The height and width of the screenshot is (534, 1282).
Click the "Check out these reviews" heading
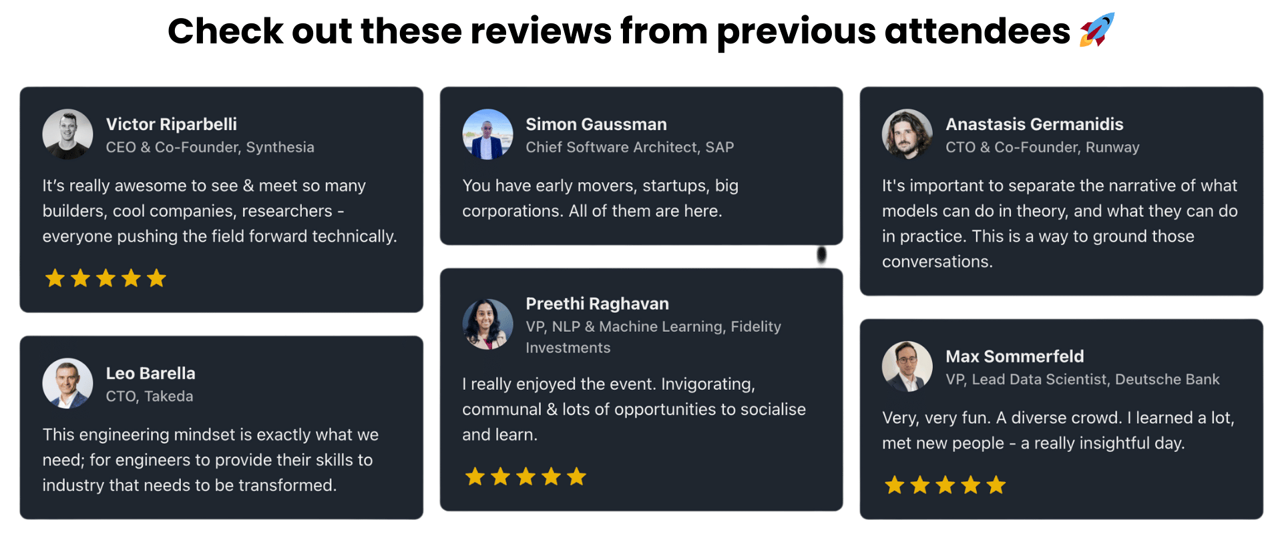(x=618, y=31)
